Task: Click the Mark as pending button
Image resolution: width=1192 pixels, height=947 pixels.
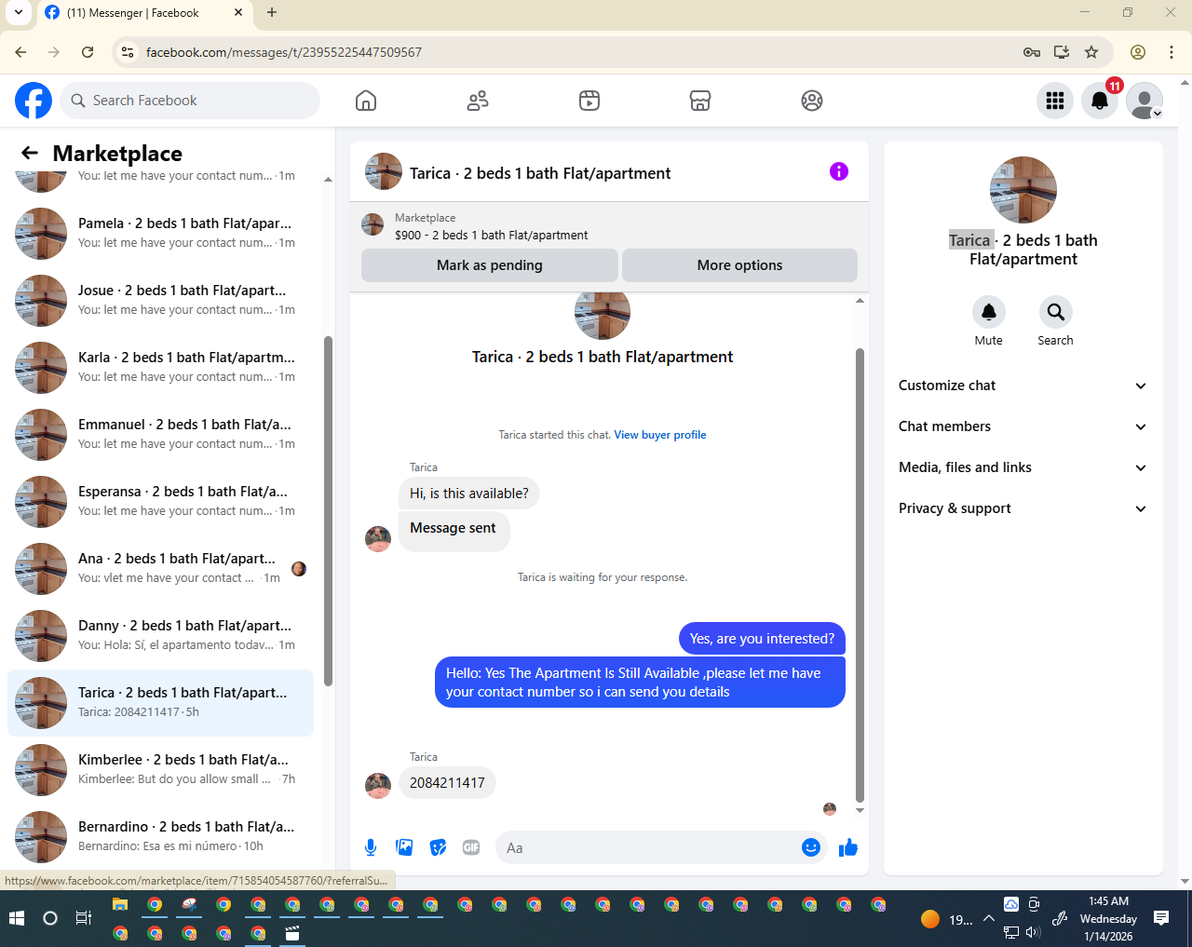Action: tap(490, 265)
